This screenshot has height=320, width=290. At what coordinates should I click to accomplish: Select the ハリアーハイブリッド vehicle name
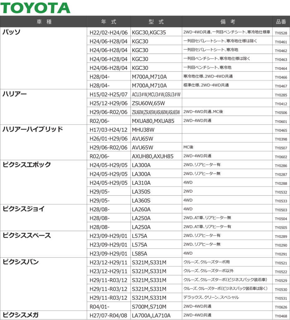pyautogui.click(x=33, y=129)
